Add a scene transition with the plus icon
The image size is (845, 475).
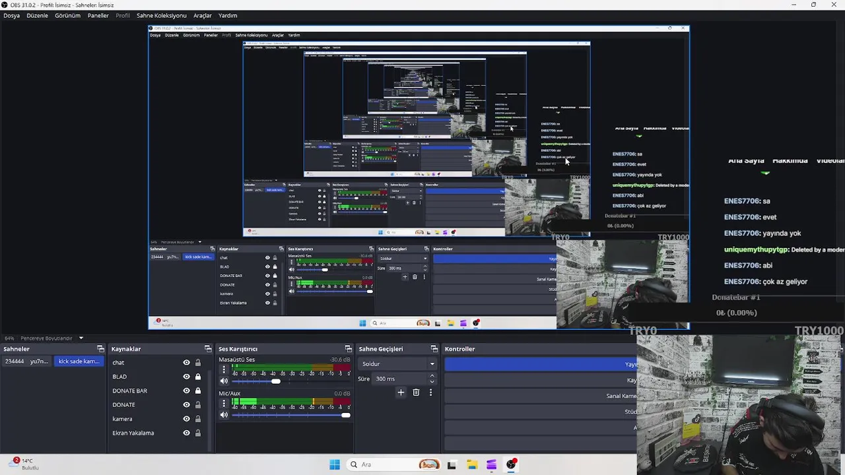401,393
